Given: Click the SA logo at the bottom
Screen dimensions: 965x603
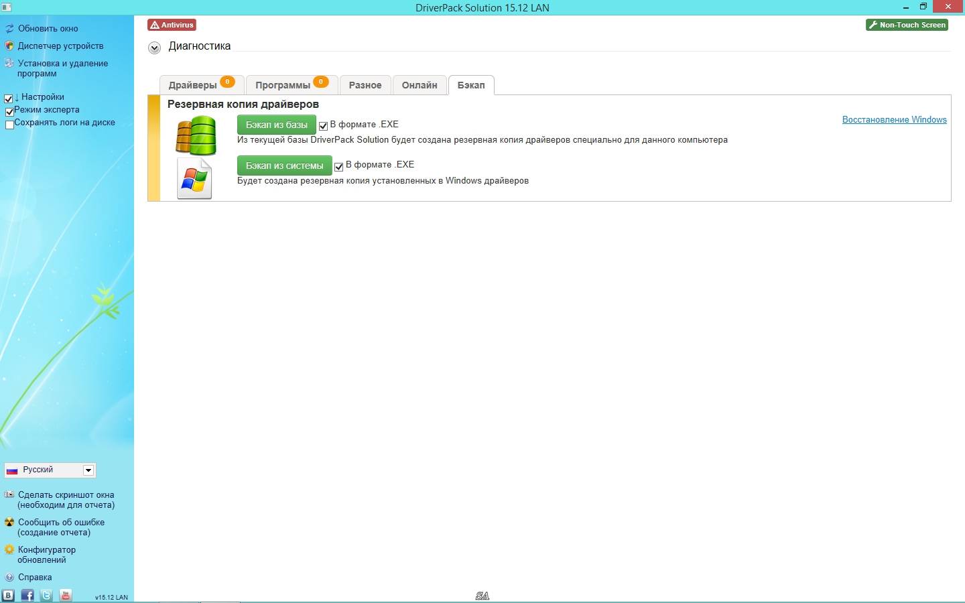Looking at the screenshot, I should (482, 596).
